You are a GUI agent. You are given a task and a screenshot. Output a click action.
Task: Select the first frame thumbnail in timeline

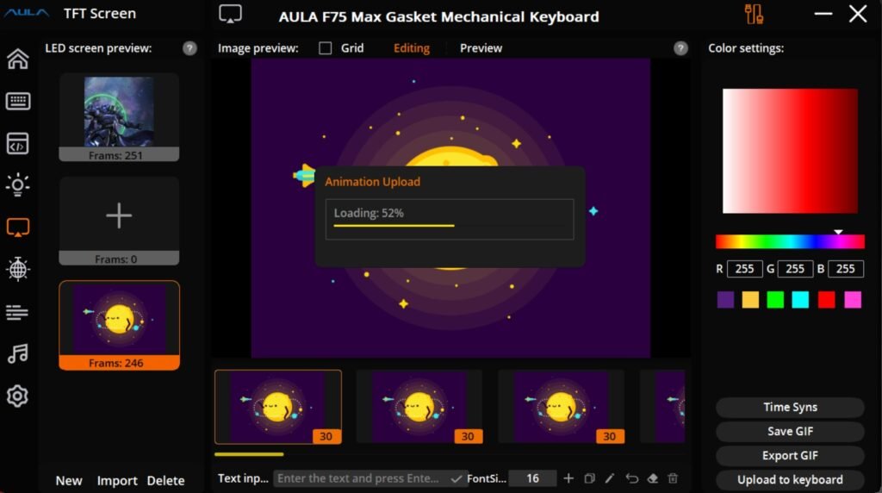(278, 407)
